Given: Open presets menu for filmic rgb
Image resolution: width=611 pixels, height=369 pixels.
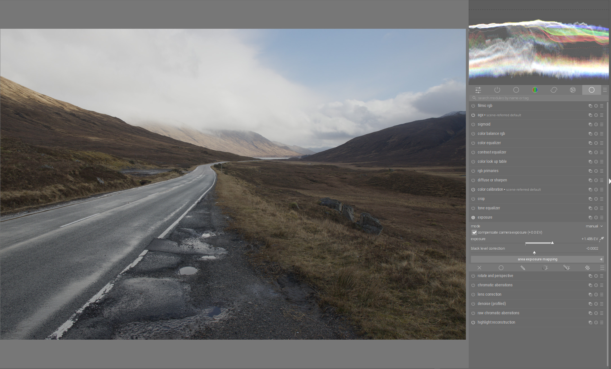Looking at the screenshot, I should pos(602,106).
